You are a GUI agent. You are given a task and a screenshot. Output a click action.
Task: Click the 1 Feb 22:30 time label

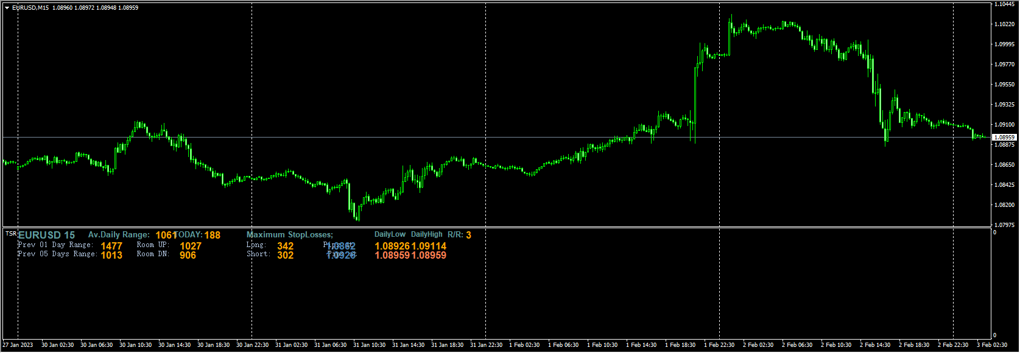click(719, 345)
